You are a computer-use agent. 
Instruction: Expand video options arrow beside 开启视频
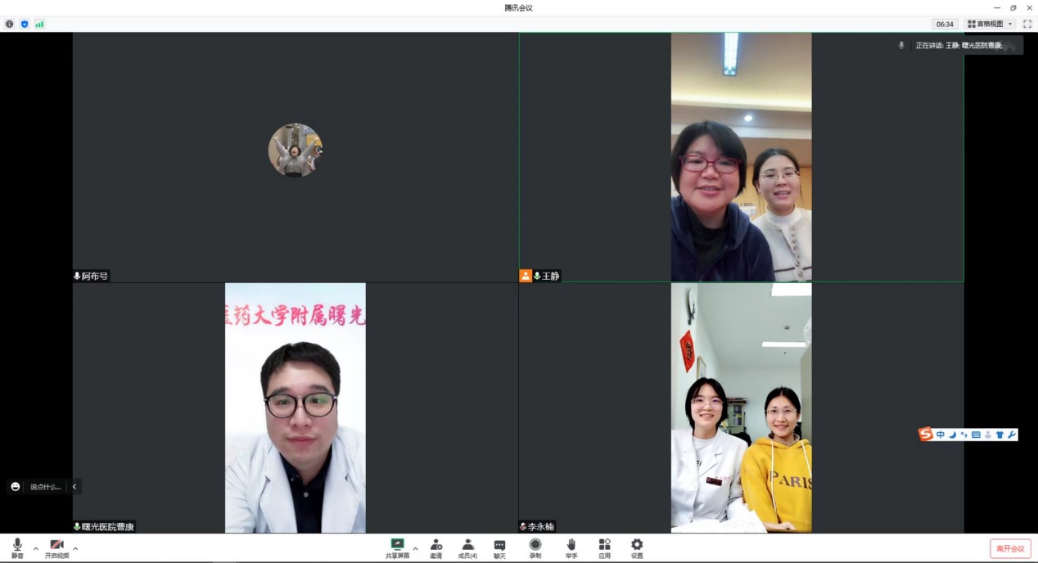click(x=75, y=548)
